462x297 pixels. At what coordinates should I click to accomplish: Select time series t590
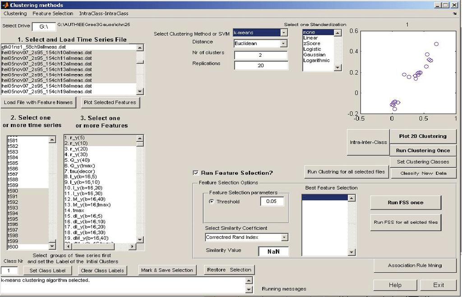(28, 191)
